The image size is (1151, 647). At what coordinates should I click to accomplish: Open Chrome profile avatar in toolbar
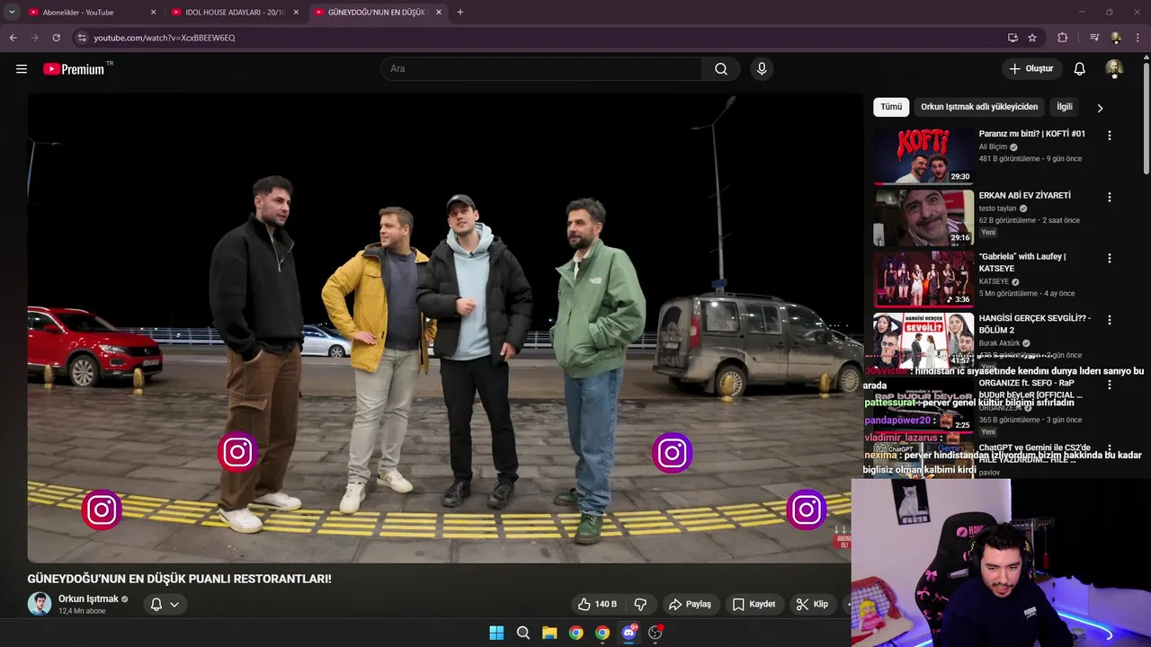1116,38
